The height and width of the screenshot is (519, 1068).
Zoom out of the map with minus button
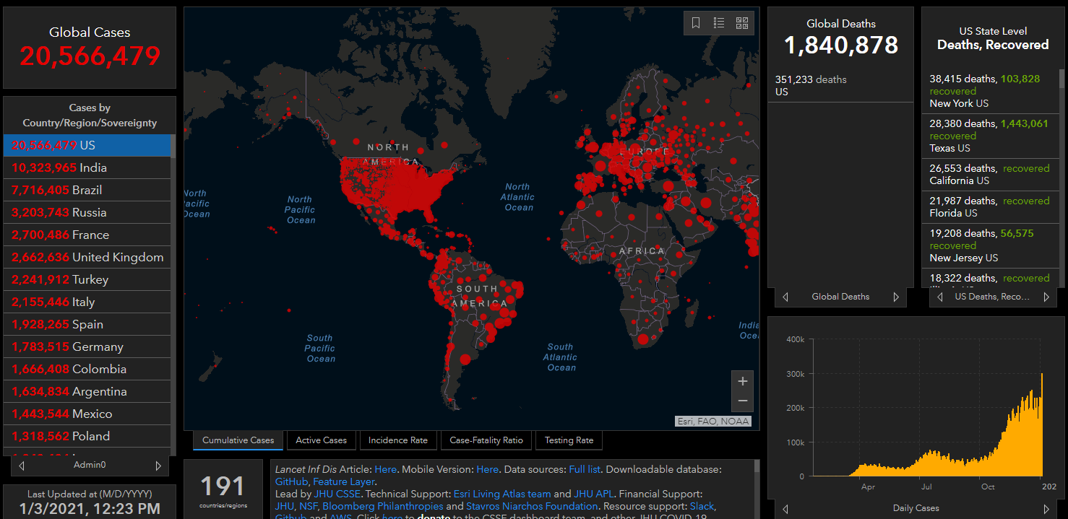742,401
